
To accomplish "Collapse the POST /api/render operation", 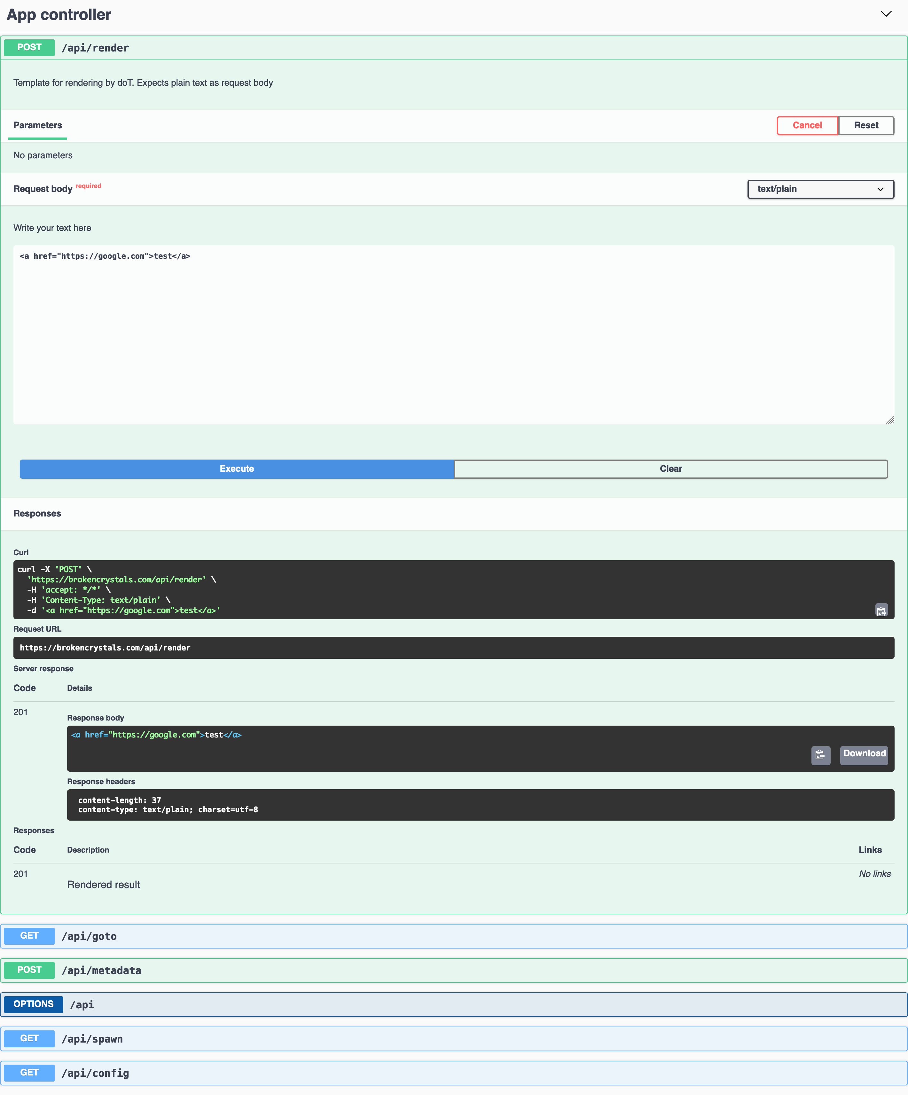I will 453,47.
